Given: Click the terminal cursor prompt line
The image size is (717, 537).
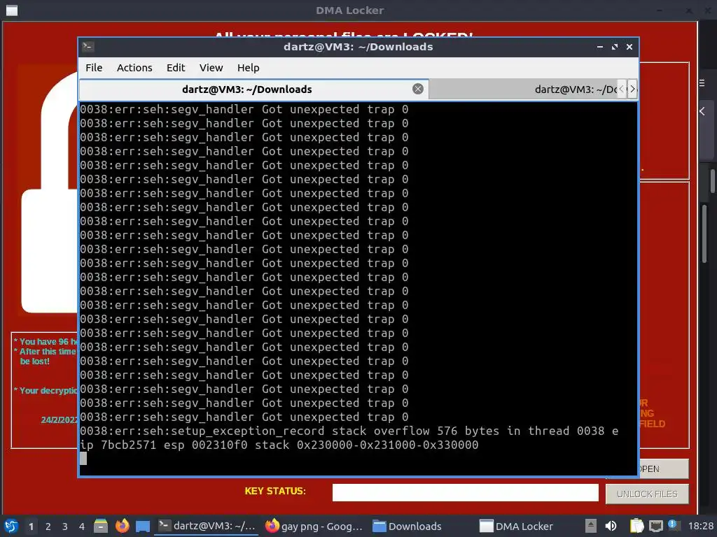Looking at the screenshot, I should pyautogui.click(x=83, y=459).
